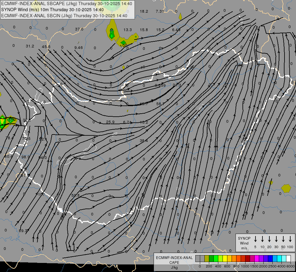Screen dimensions: 296x272
Task: Click the 31.2 value on left side
Action: coord(30,46)
